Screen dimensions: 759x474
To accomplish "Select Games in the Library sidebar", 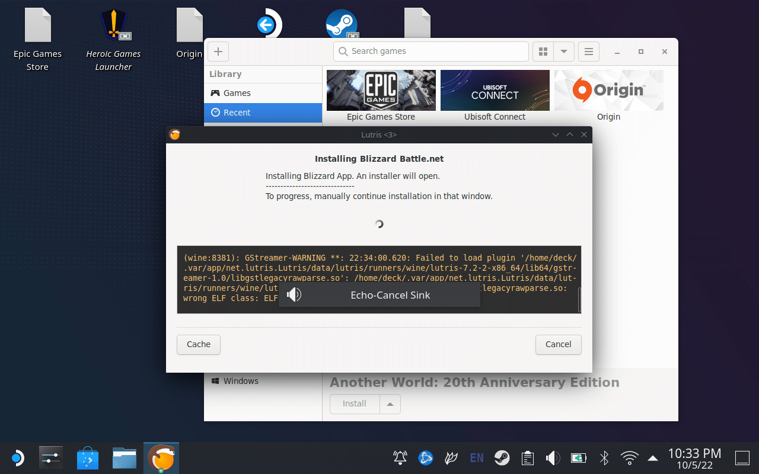I will pyautogui.click(x=263, y=93).
